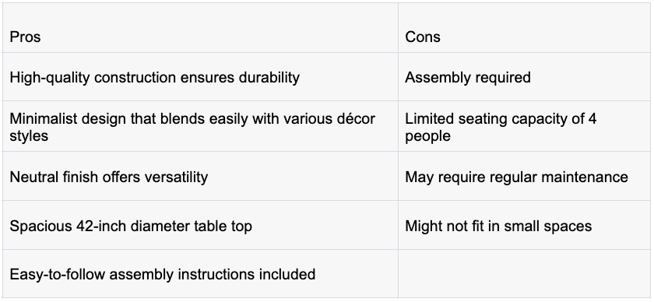Click the Pros column header cell
This screenshot has width=654, height=302.
(200, 28)
